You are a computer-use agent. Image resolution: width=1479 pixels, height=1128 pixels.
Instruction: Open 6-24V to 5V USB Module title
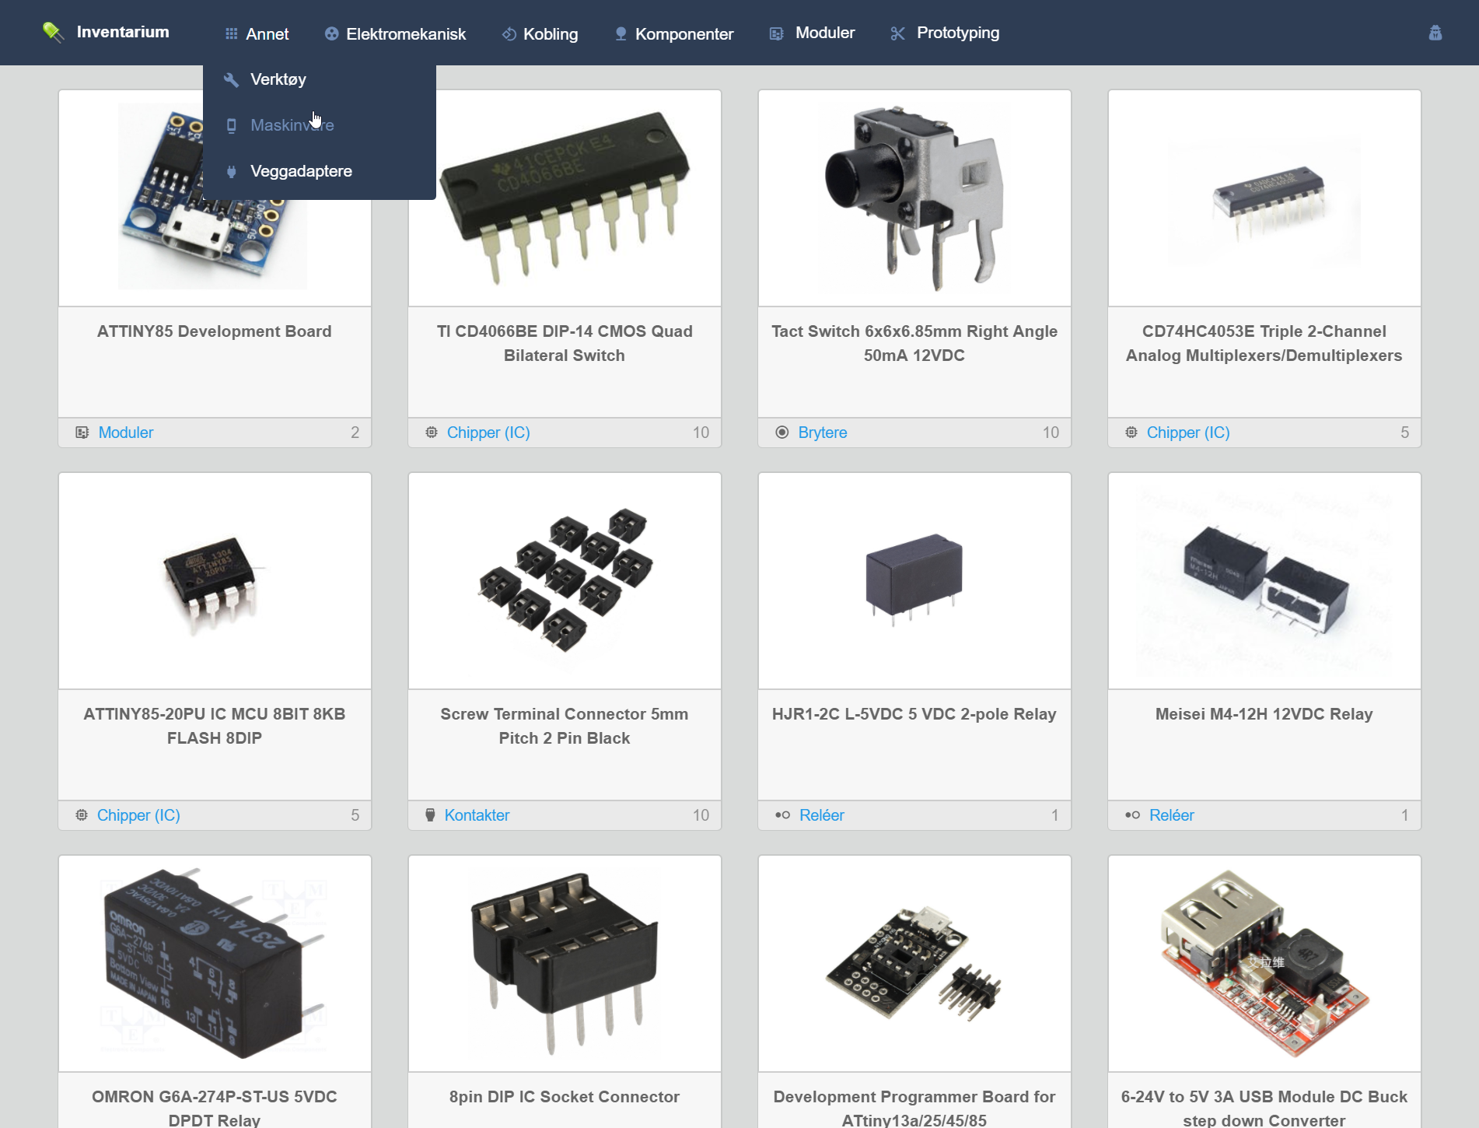click(1264, 1108)
